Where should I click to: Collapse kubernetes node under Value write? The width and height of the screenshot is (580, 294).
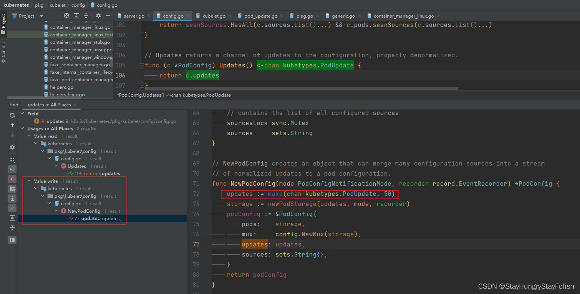(36, 188)
